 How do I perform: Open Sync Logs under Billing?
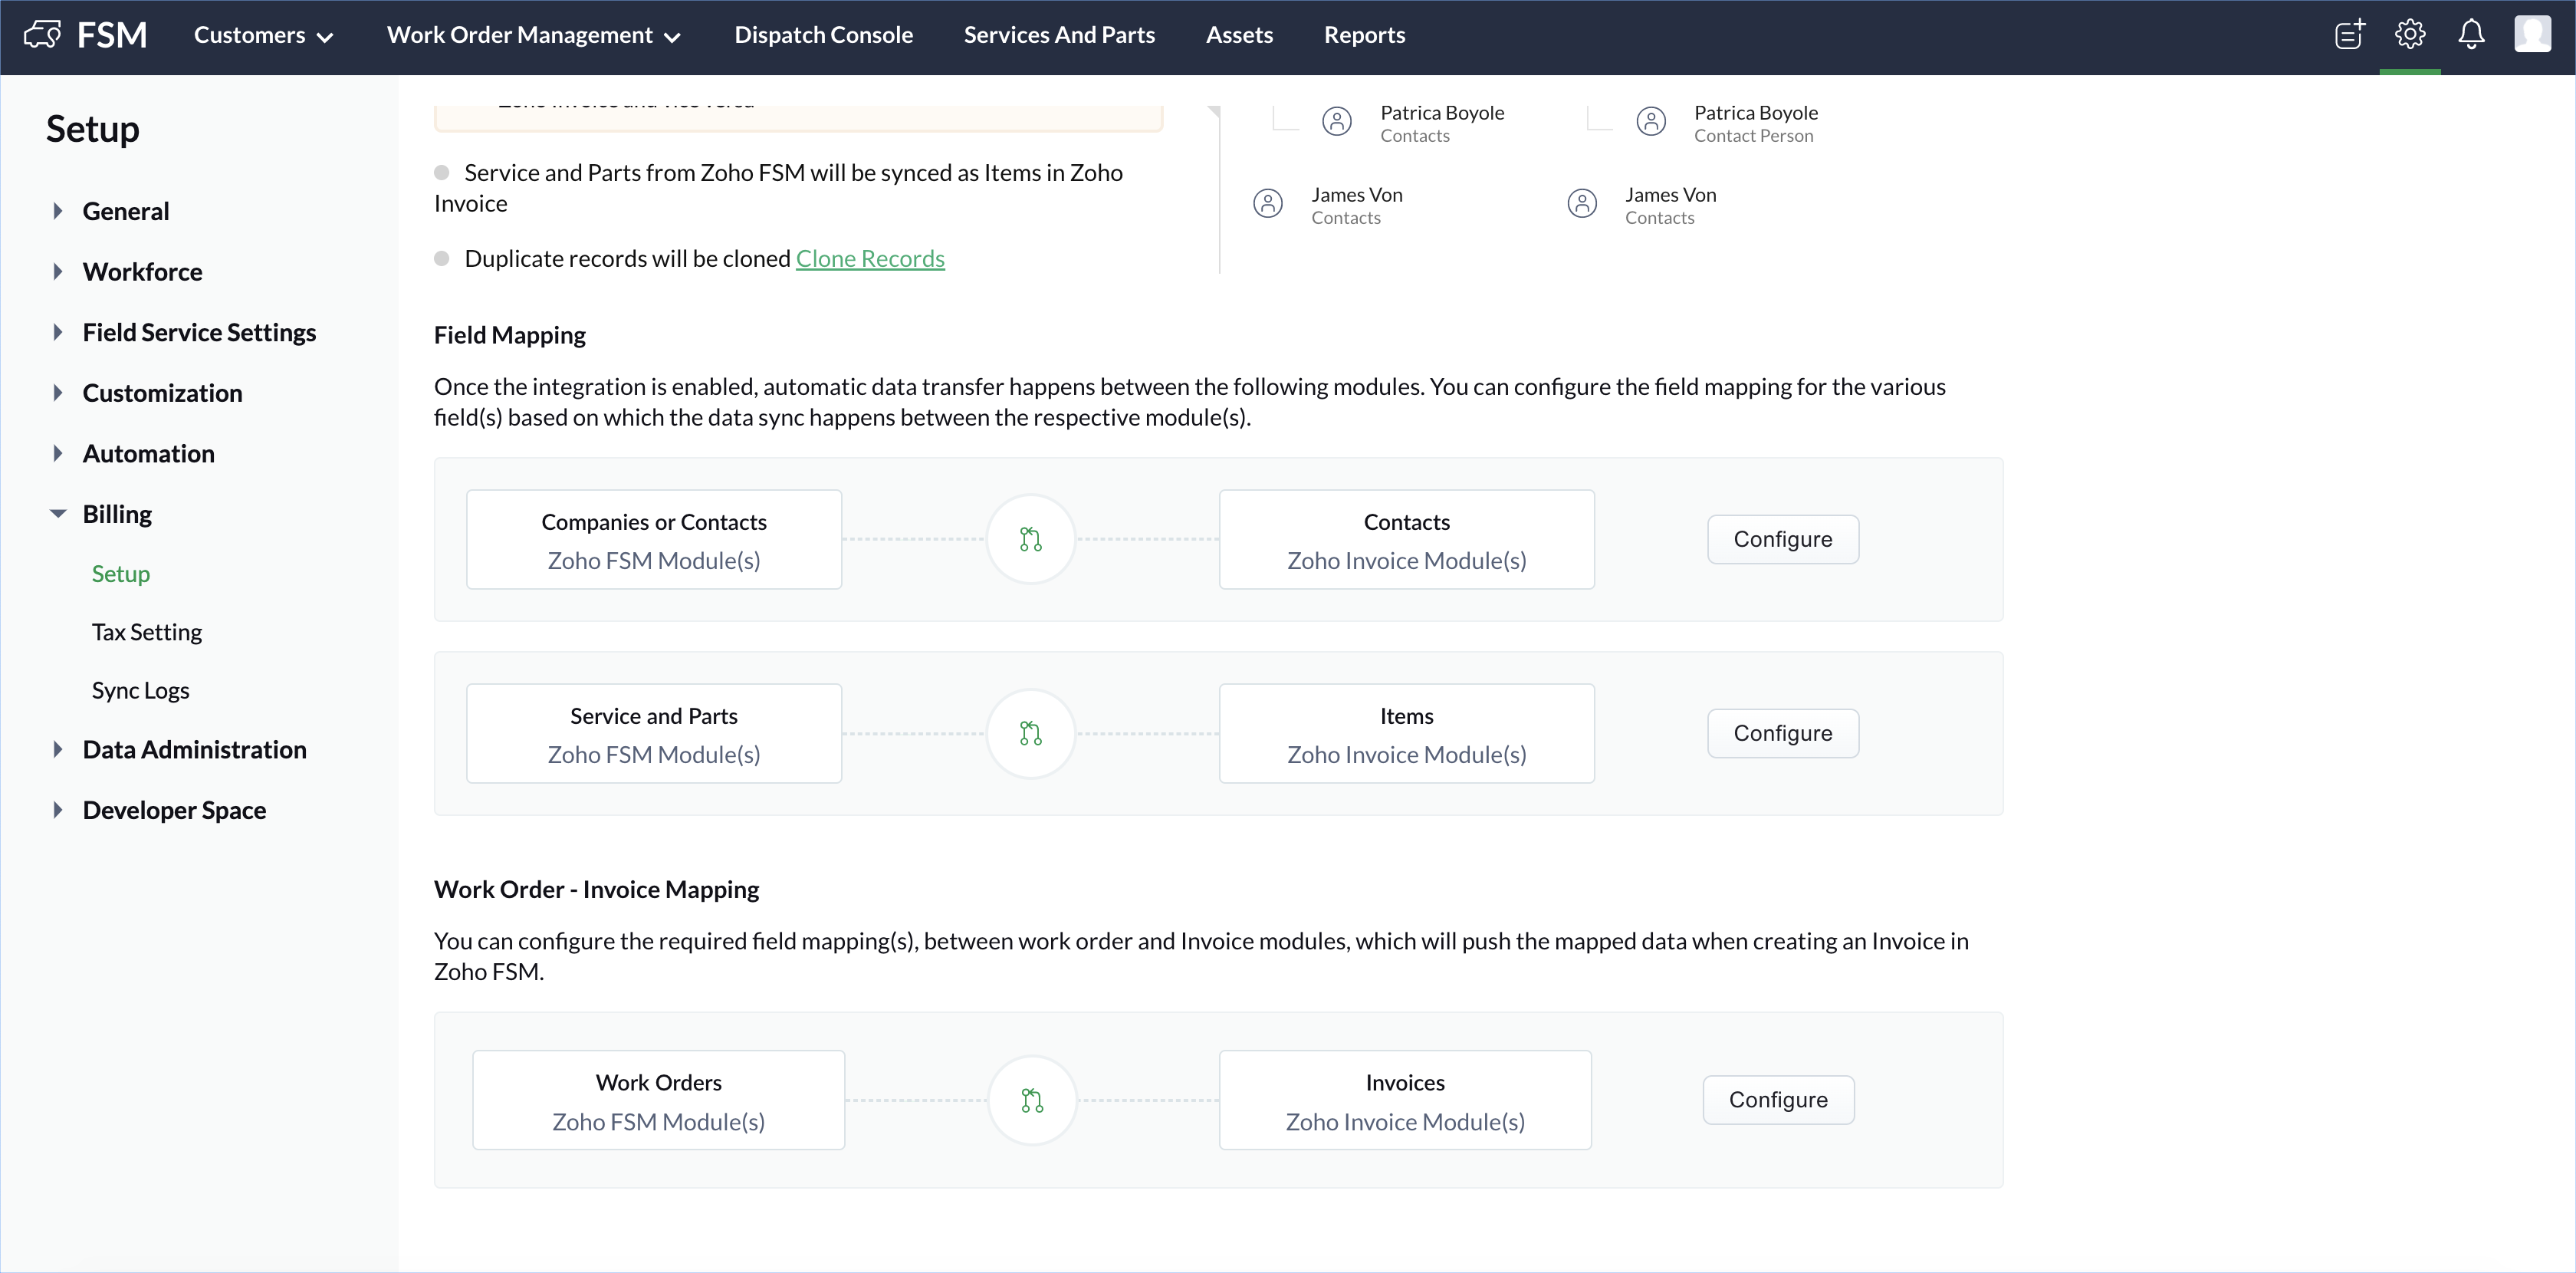coord(140,690)
